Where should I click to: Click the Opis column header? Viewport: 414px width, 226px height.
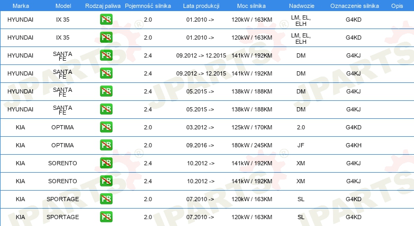coord(397,6)
